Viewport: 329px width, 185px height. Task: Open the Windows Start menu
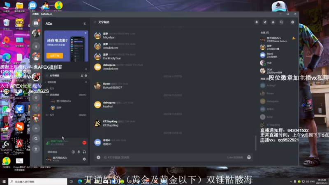(x=4, y=181)
